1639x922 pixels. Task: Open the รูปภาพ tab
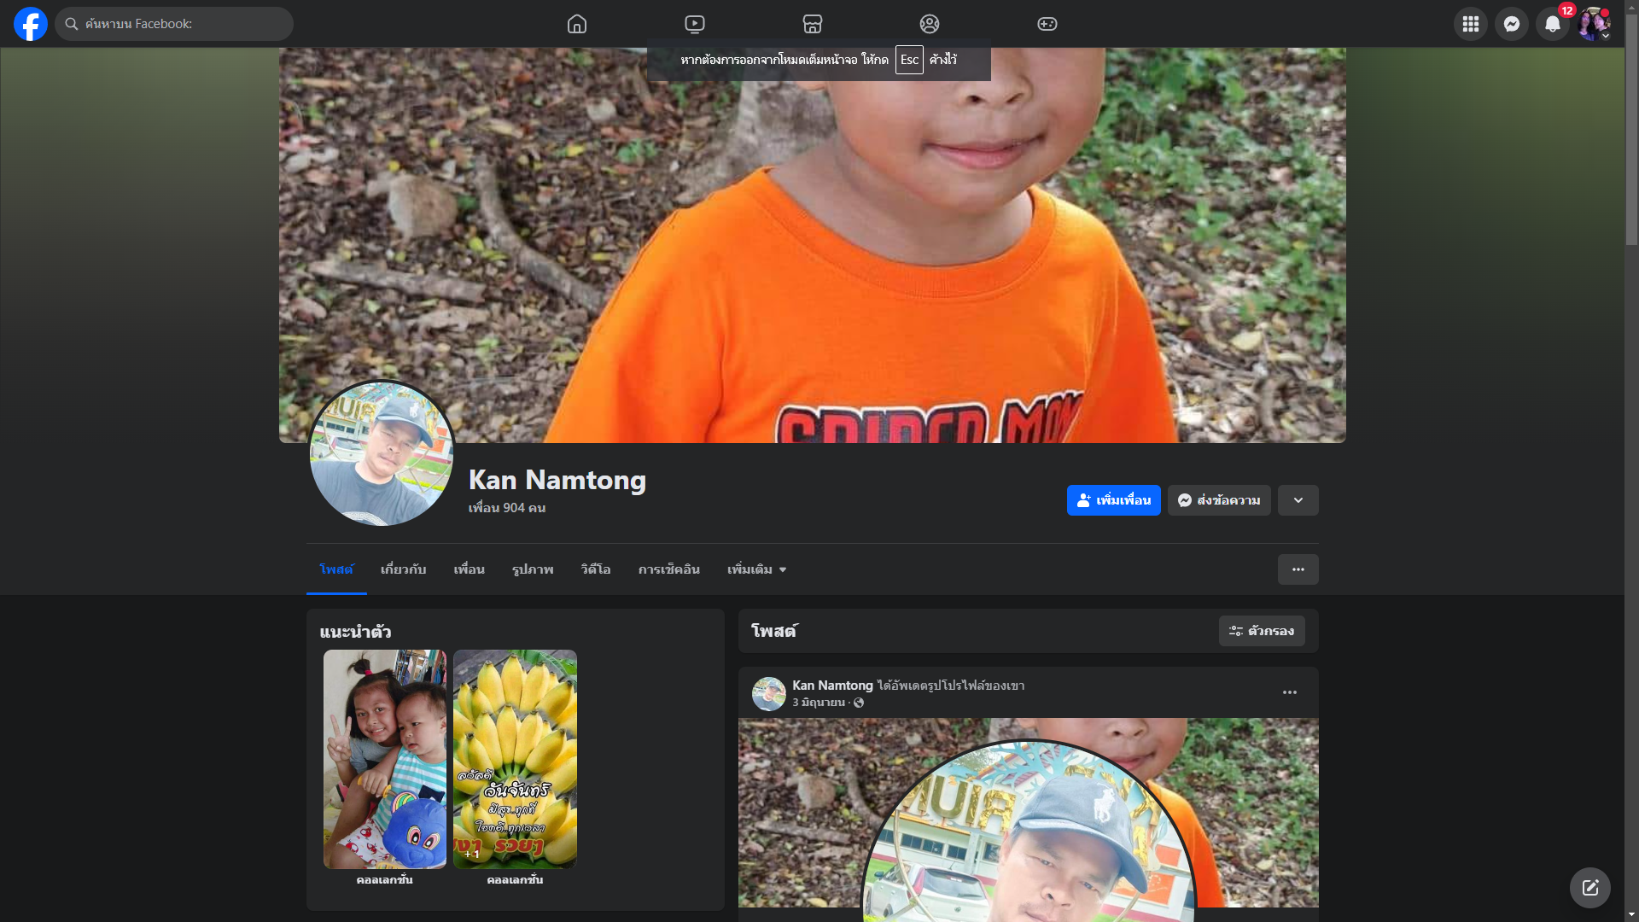[x=533, y=569]
